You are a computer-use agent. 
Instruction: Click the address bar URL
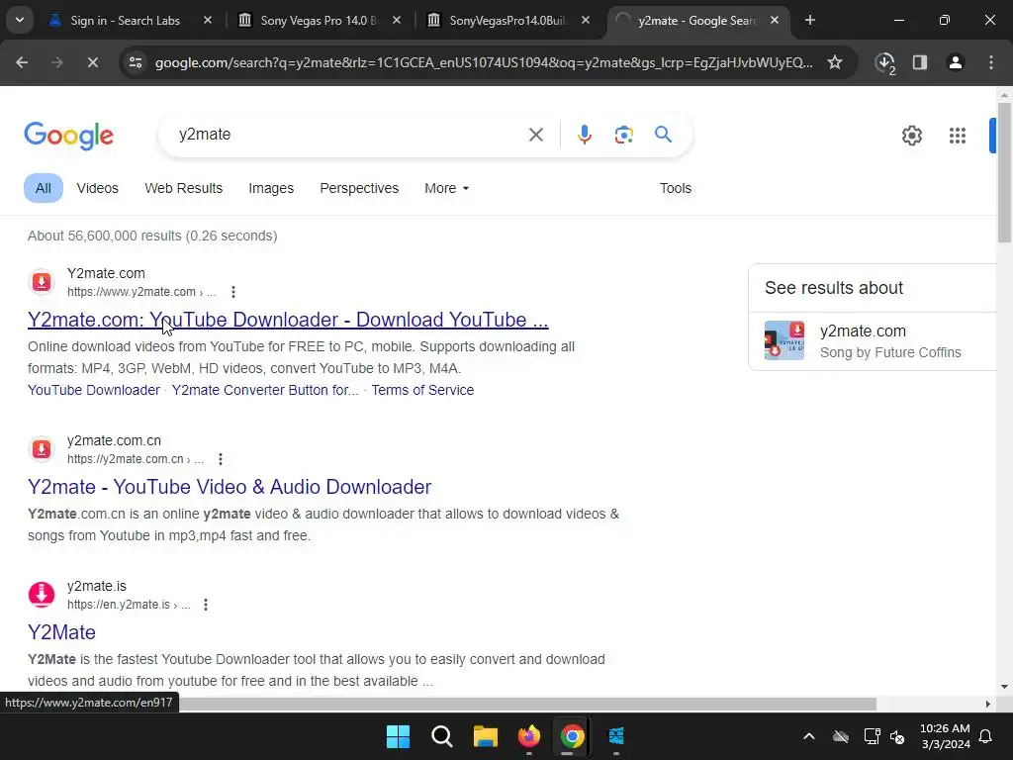coord(484,62)
